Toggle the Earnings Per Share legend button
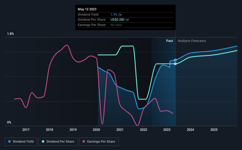Image resolution: width=242 pixels, height=150 pixels. click(99, 141)
